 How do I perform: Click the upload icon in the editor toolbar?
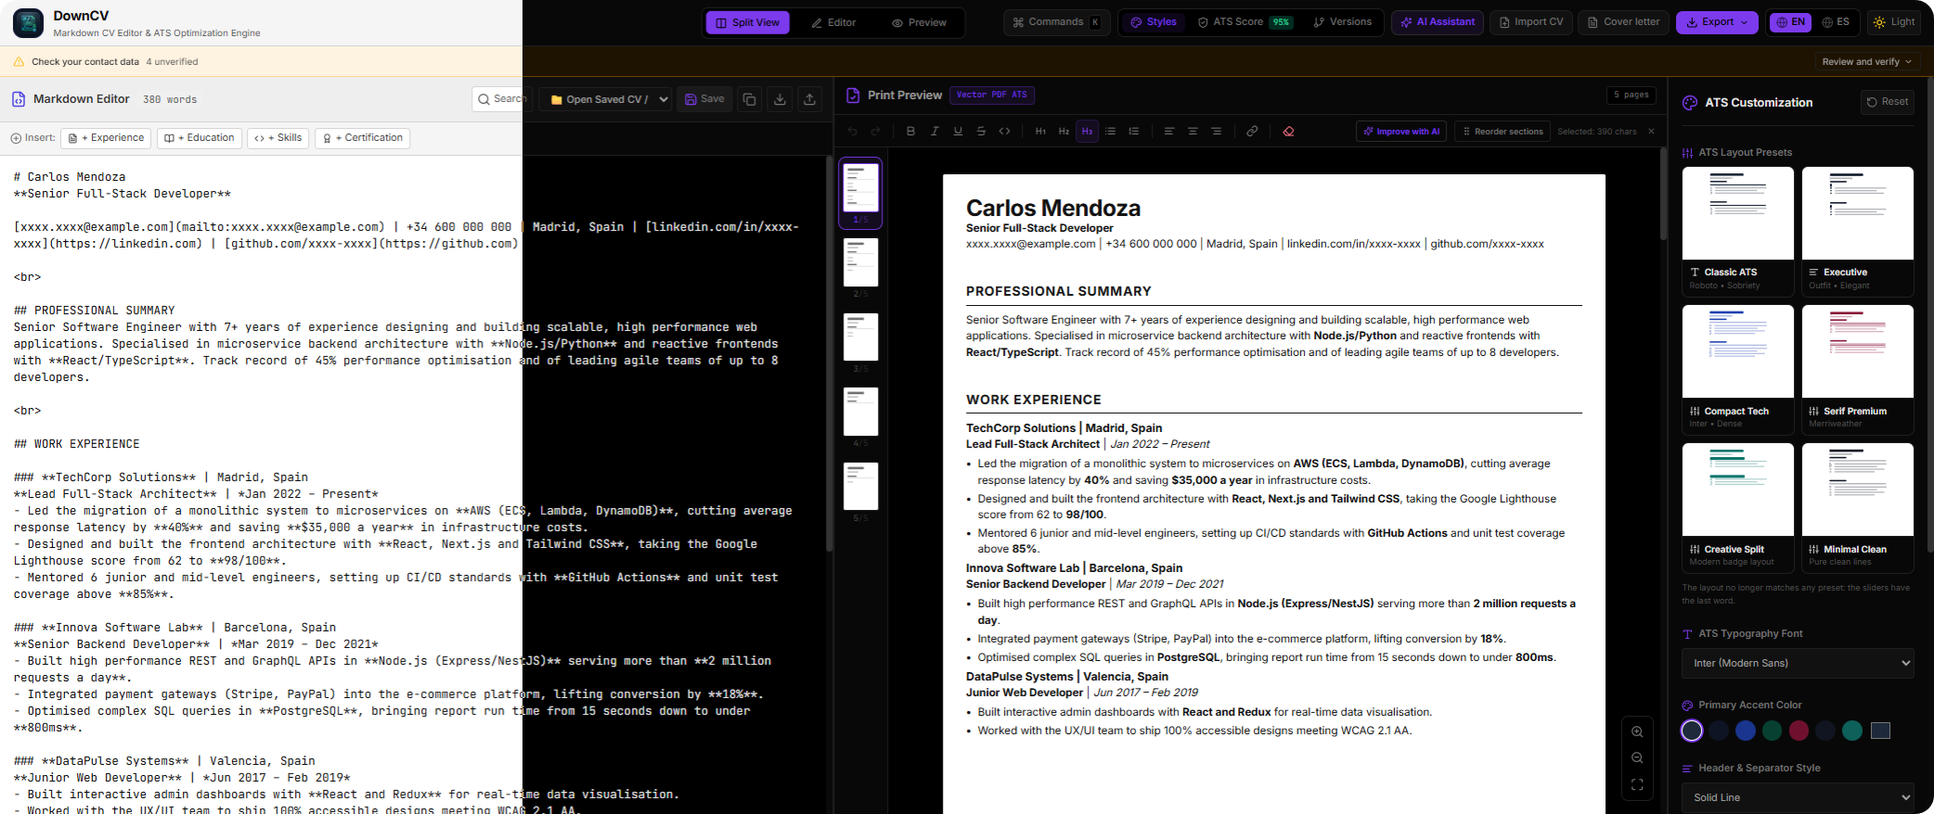point(809,99)
